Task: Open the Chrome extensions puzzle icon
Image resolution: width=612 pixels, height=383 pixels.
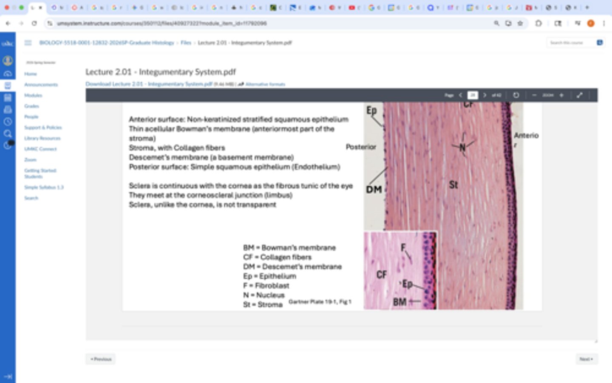Action: [x=538, y=23]
